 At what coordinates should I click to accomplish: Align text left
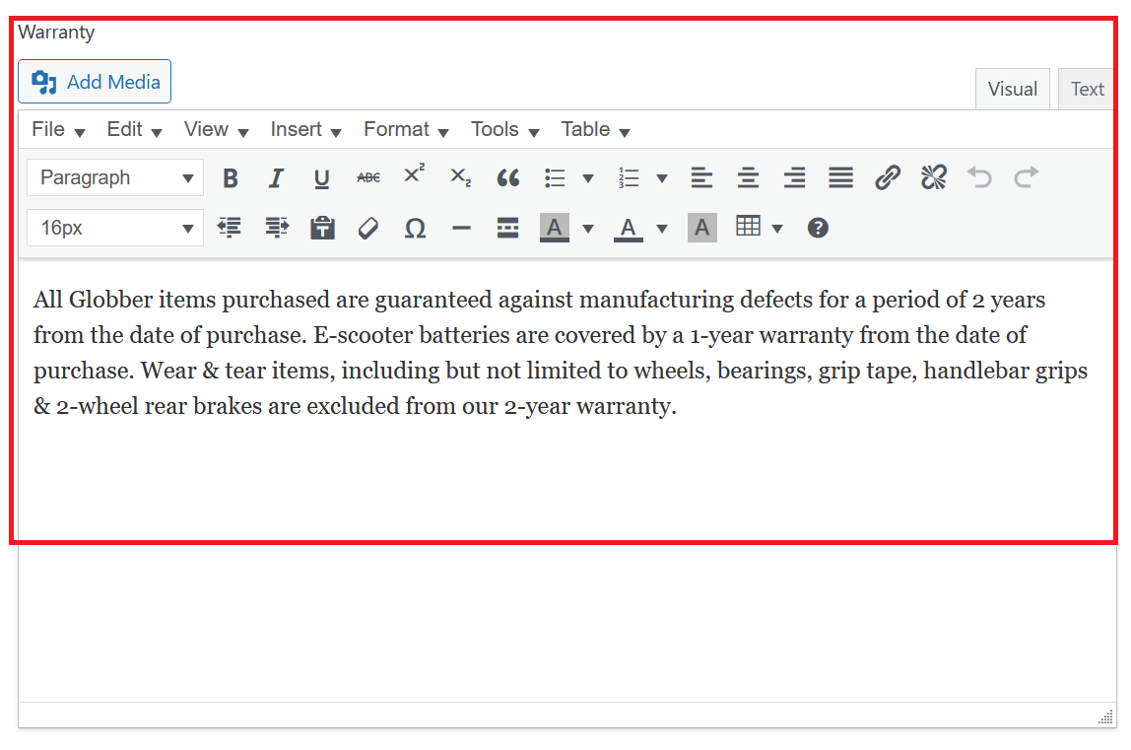click(701, 177)
